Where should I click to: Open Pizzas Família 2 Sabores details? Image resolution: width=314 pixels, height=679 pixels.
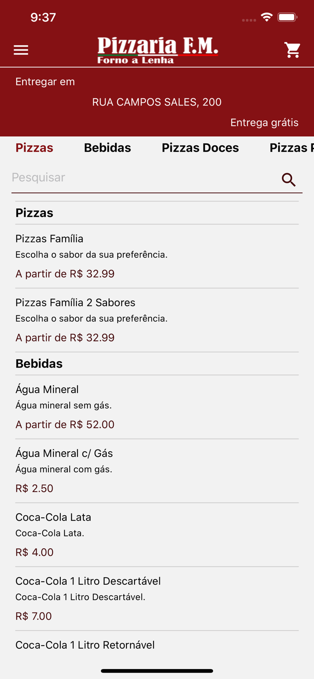pyautogui.click(x=157, y=320)
